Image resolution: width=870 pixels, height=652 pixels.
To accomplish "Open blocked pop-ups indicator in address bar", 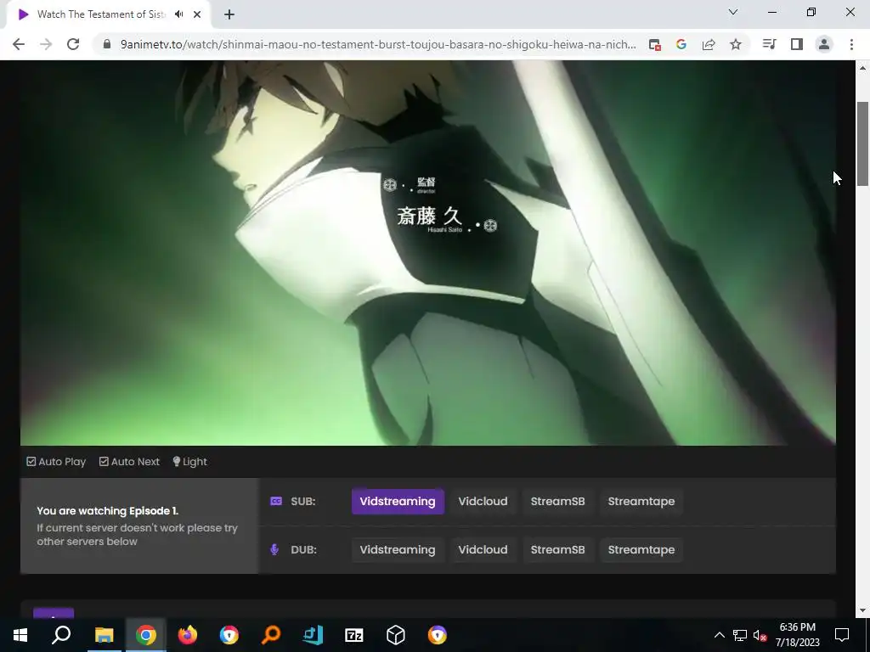I will (655, 45).
